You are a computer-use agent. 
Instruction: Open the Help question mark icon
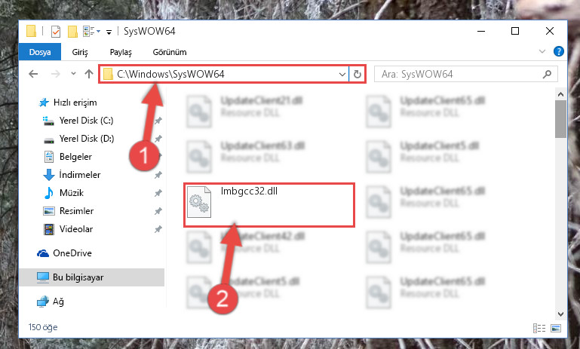point(559,51)
